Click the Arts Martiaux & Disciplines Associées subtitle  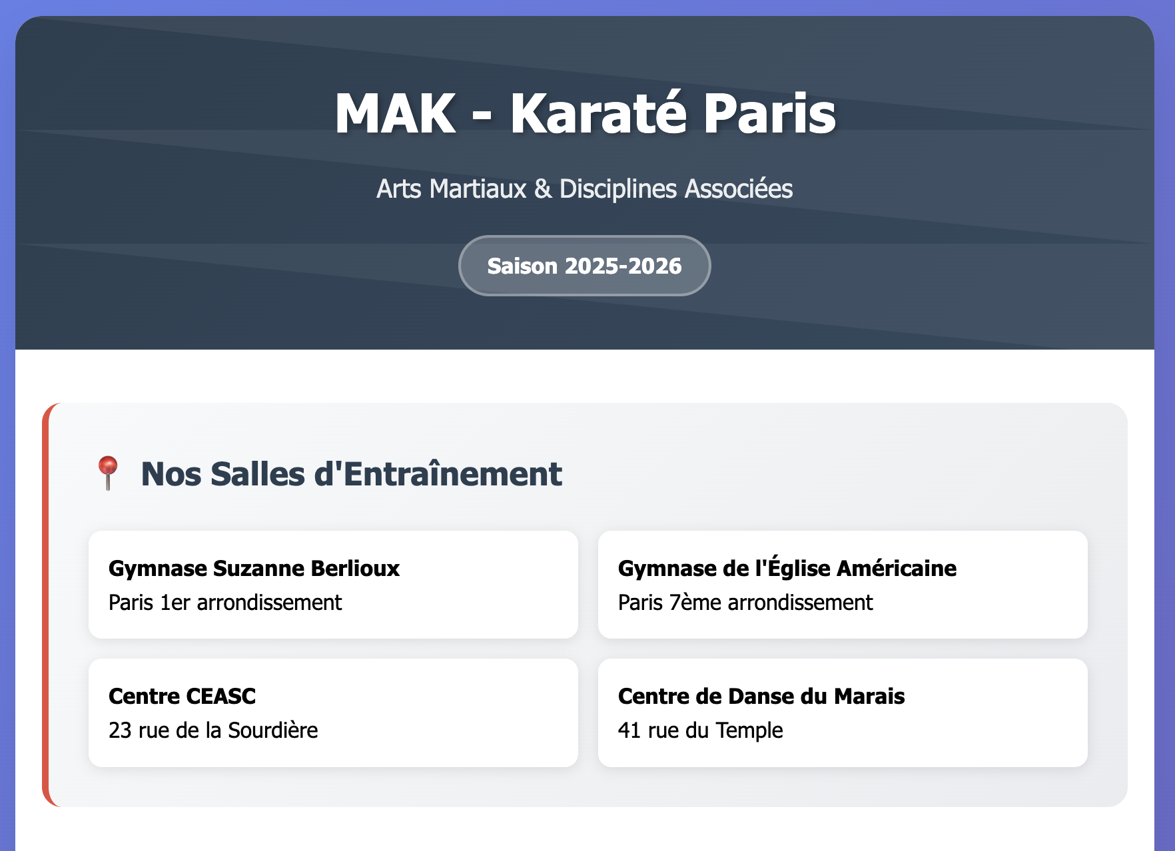584,189
